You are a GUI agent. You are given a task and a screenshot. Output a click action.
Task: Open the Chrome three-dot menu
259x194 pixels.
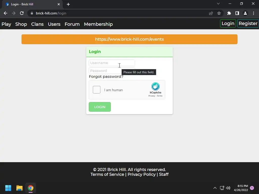(253, 13)
